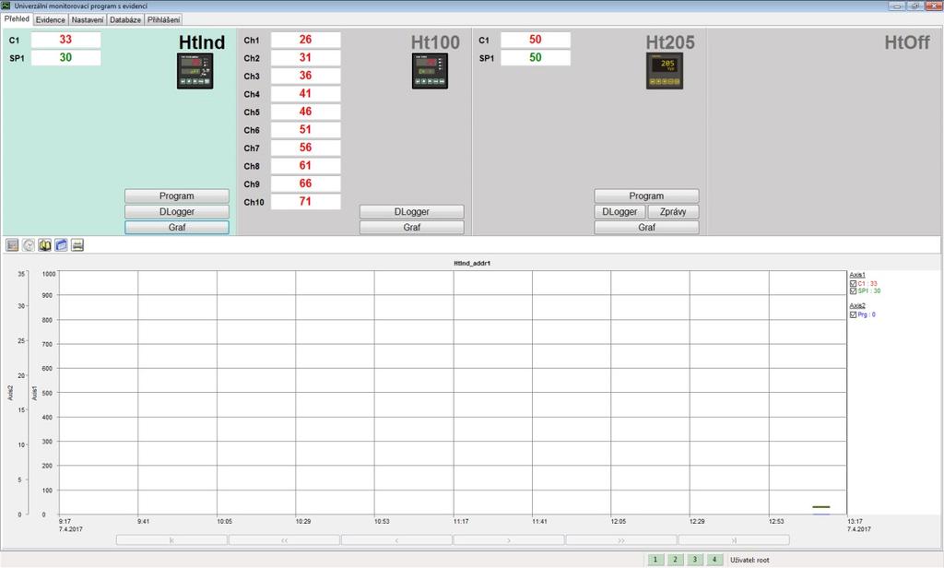Screen dimensions: 944x568
Task: Click the Ht100 Ch4 value 41
Action: pyautogui.click(x=305, y=94)
